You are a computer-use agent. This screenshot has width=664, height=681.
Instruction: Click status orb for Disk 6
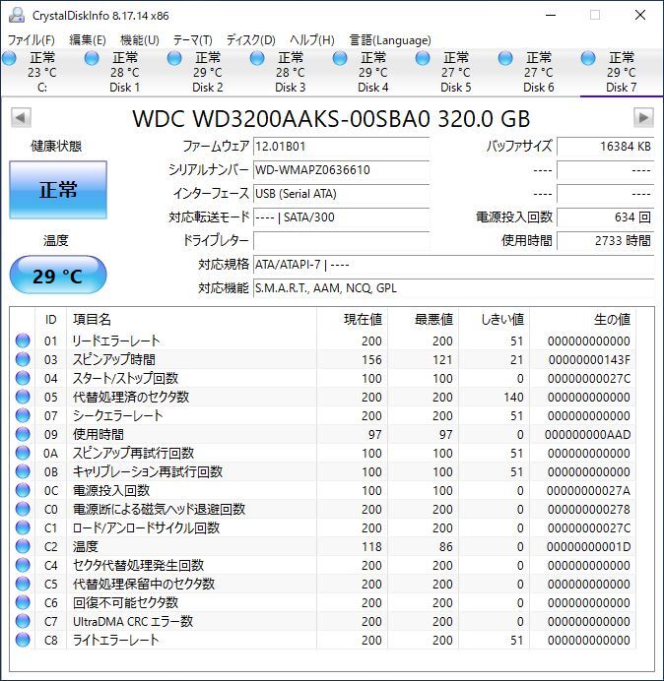[x=505, y=58]
